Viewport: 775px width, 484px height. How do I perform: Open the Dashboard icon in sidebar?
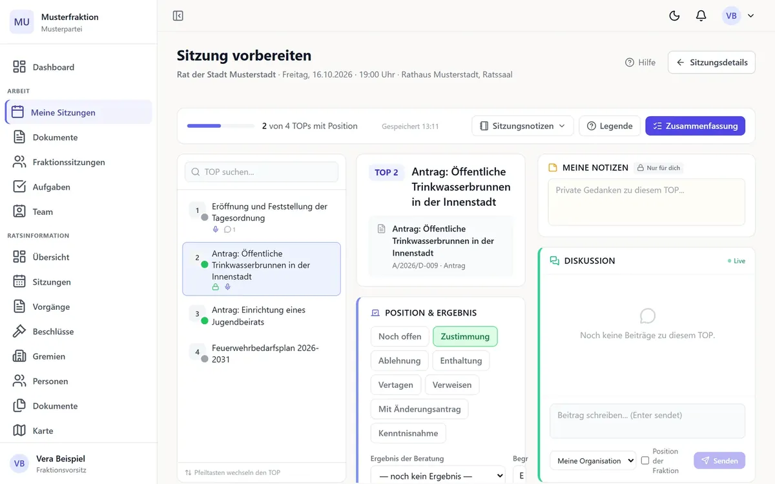coord(19,67)
